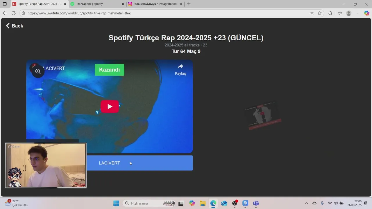Image resolution: width=372 pixels, height=209 pixels.
Task: Close the uwufufu Spotify Türkçe Rap tab
Action: [65, 4]
